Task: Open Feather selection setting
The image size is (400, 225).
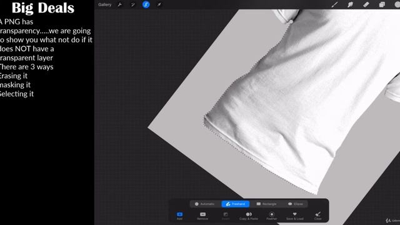Action: [x=272, y=216]
